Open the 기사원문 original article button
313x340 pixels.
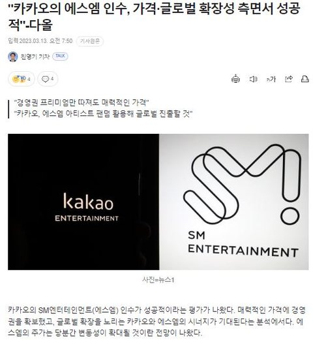tap(89, 41)
